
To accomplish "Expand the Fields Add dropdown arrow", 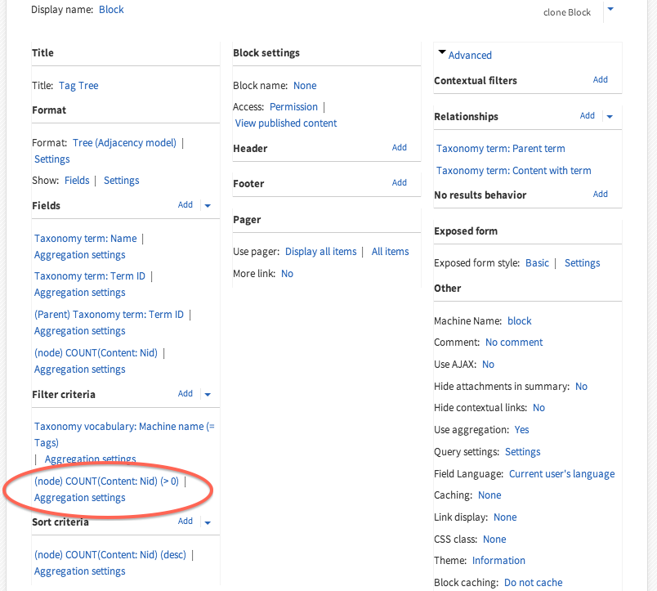I will 208,205.
